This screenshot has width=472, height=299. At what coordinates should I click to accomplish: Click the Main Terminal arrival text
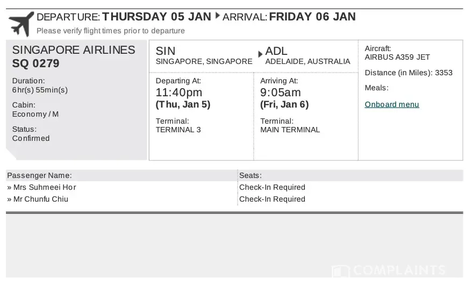[x=290, y=130]
